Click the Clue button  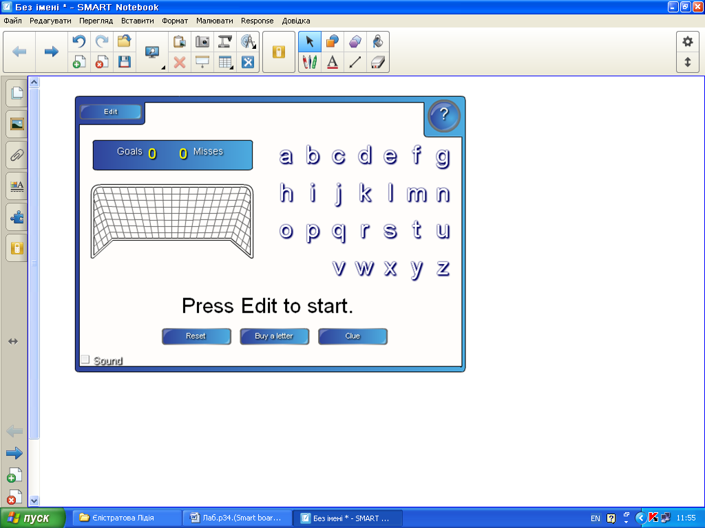tap(352, 335)
